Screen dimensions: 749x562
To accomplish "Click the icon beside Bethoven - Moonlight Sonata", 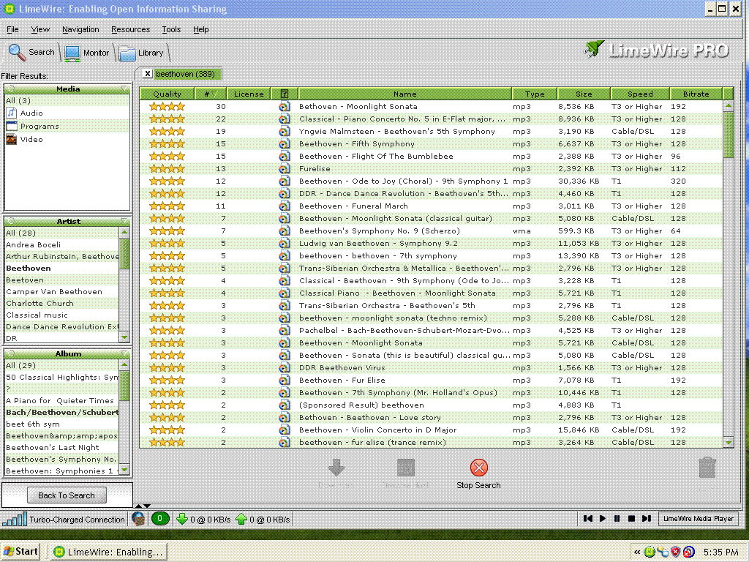I will tap(285, 107).
